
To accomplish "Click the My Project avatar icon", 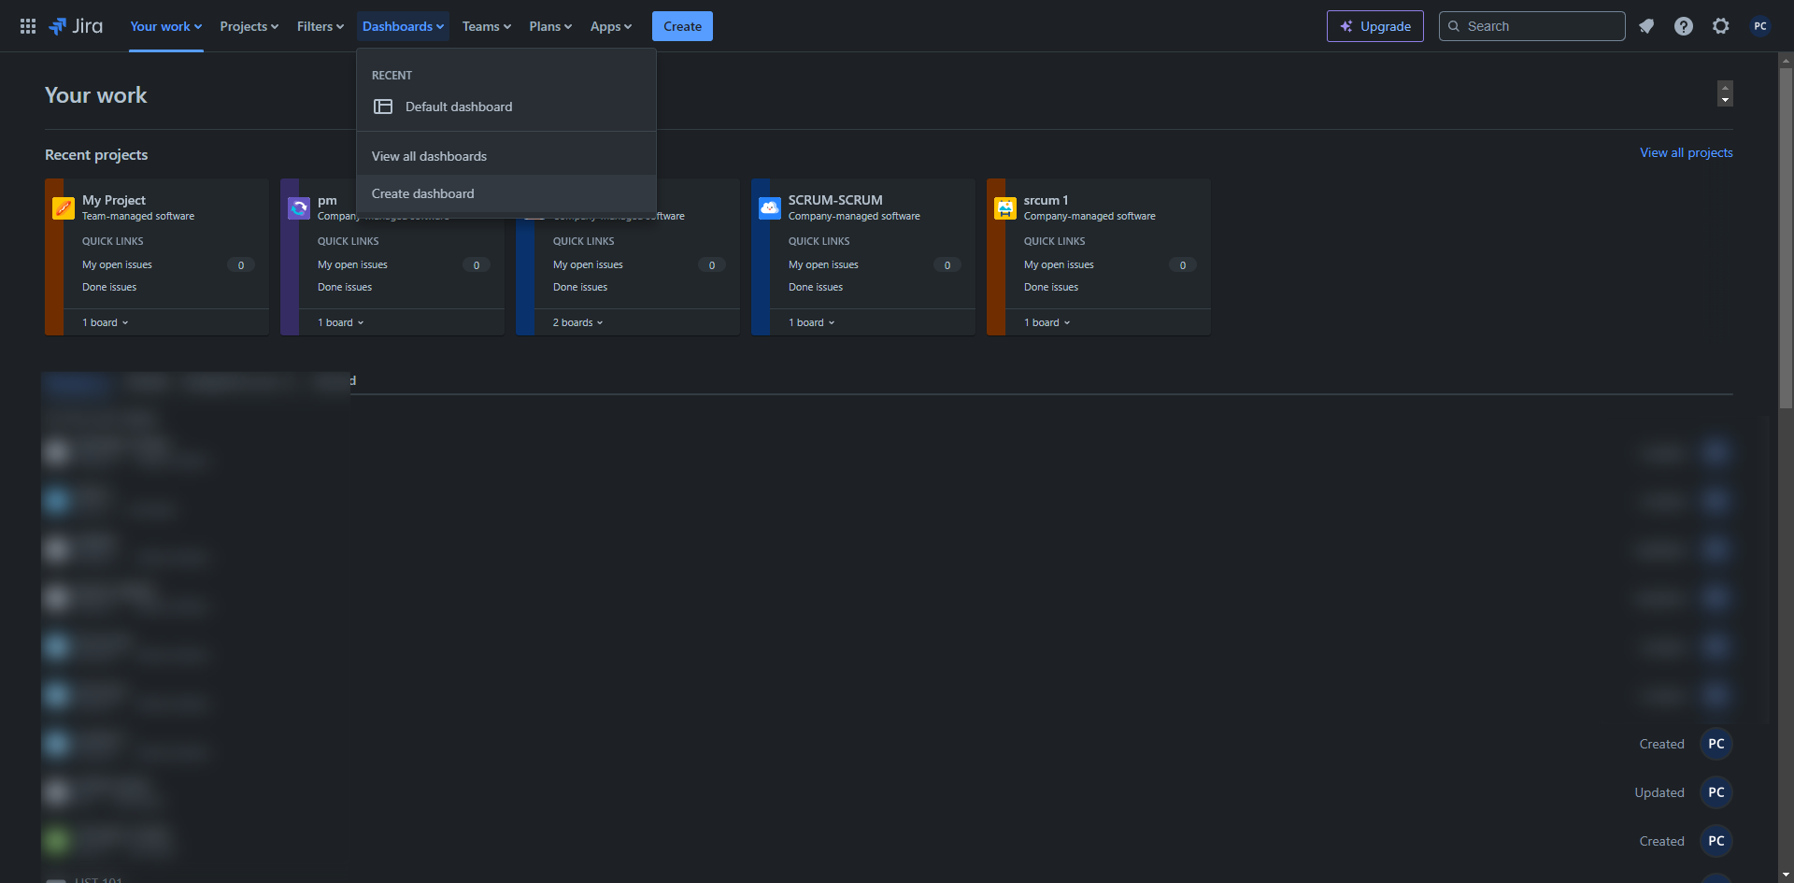I will [64, 207].
